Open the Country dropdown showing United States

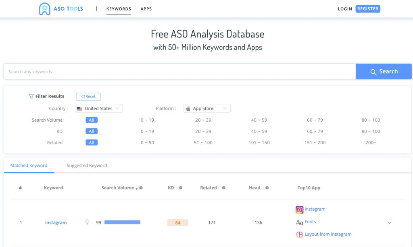tap(99, 108)
